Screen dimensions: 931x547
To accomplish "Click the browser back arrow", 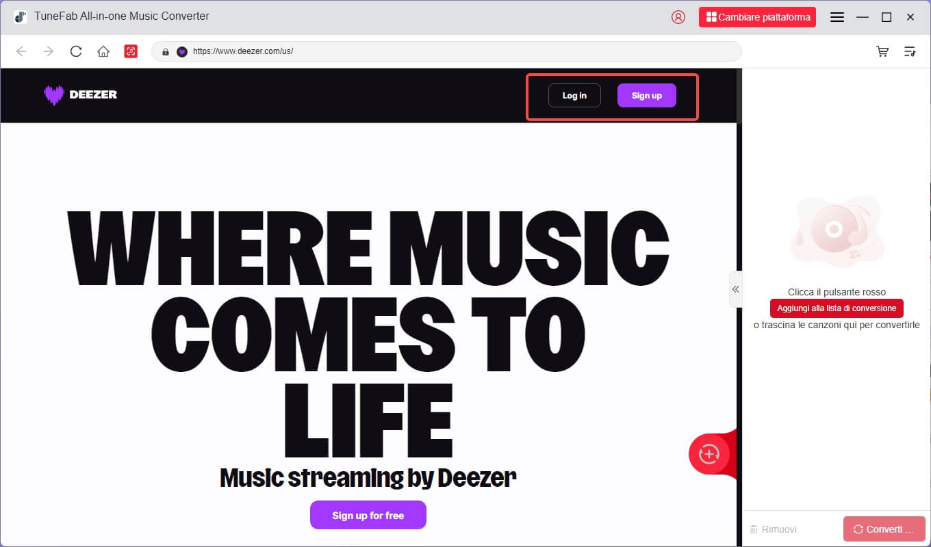I will tap(21, 51).
